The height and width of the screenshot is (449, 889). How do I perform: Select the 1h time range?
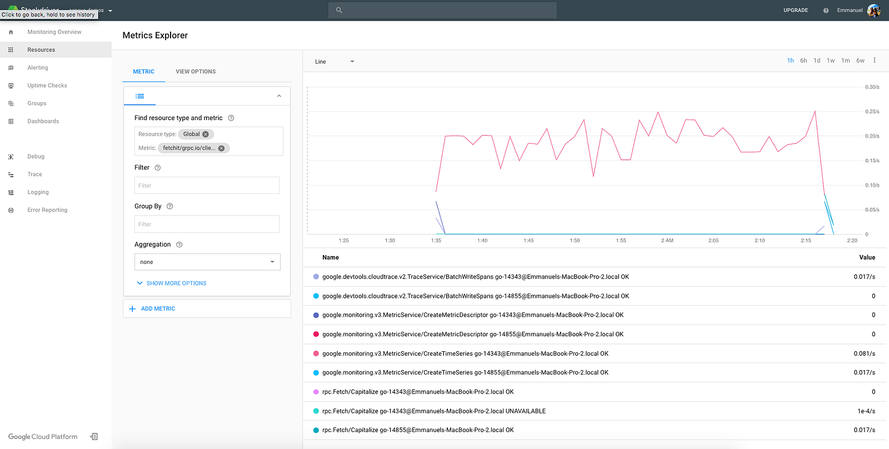[790, 61]
